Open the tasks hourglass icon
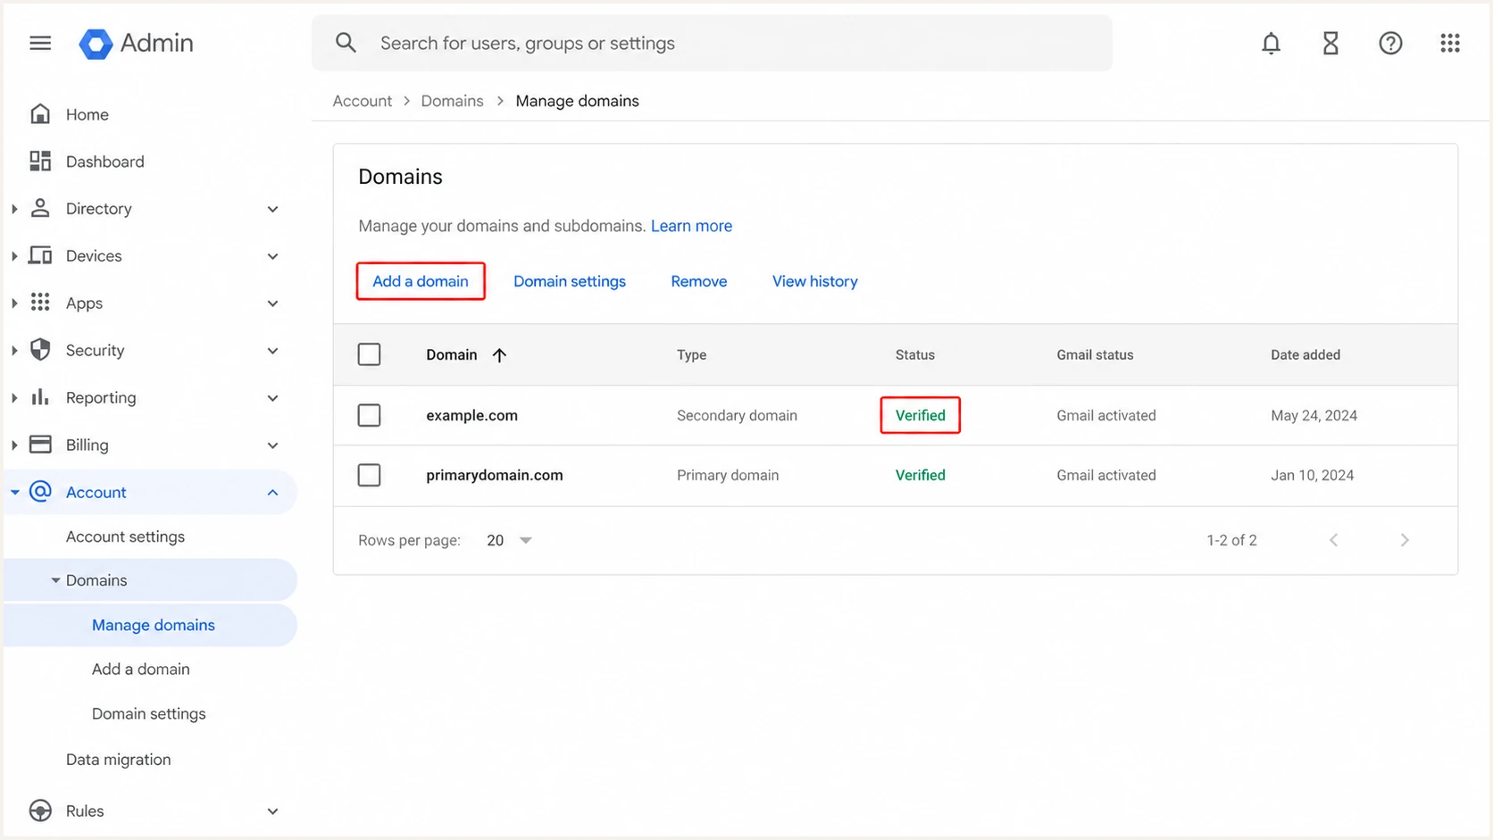 coord(1330,43)
